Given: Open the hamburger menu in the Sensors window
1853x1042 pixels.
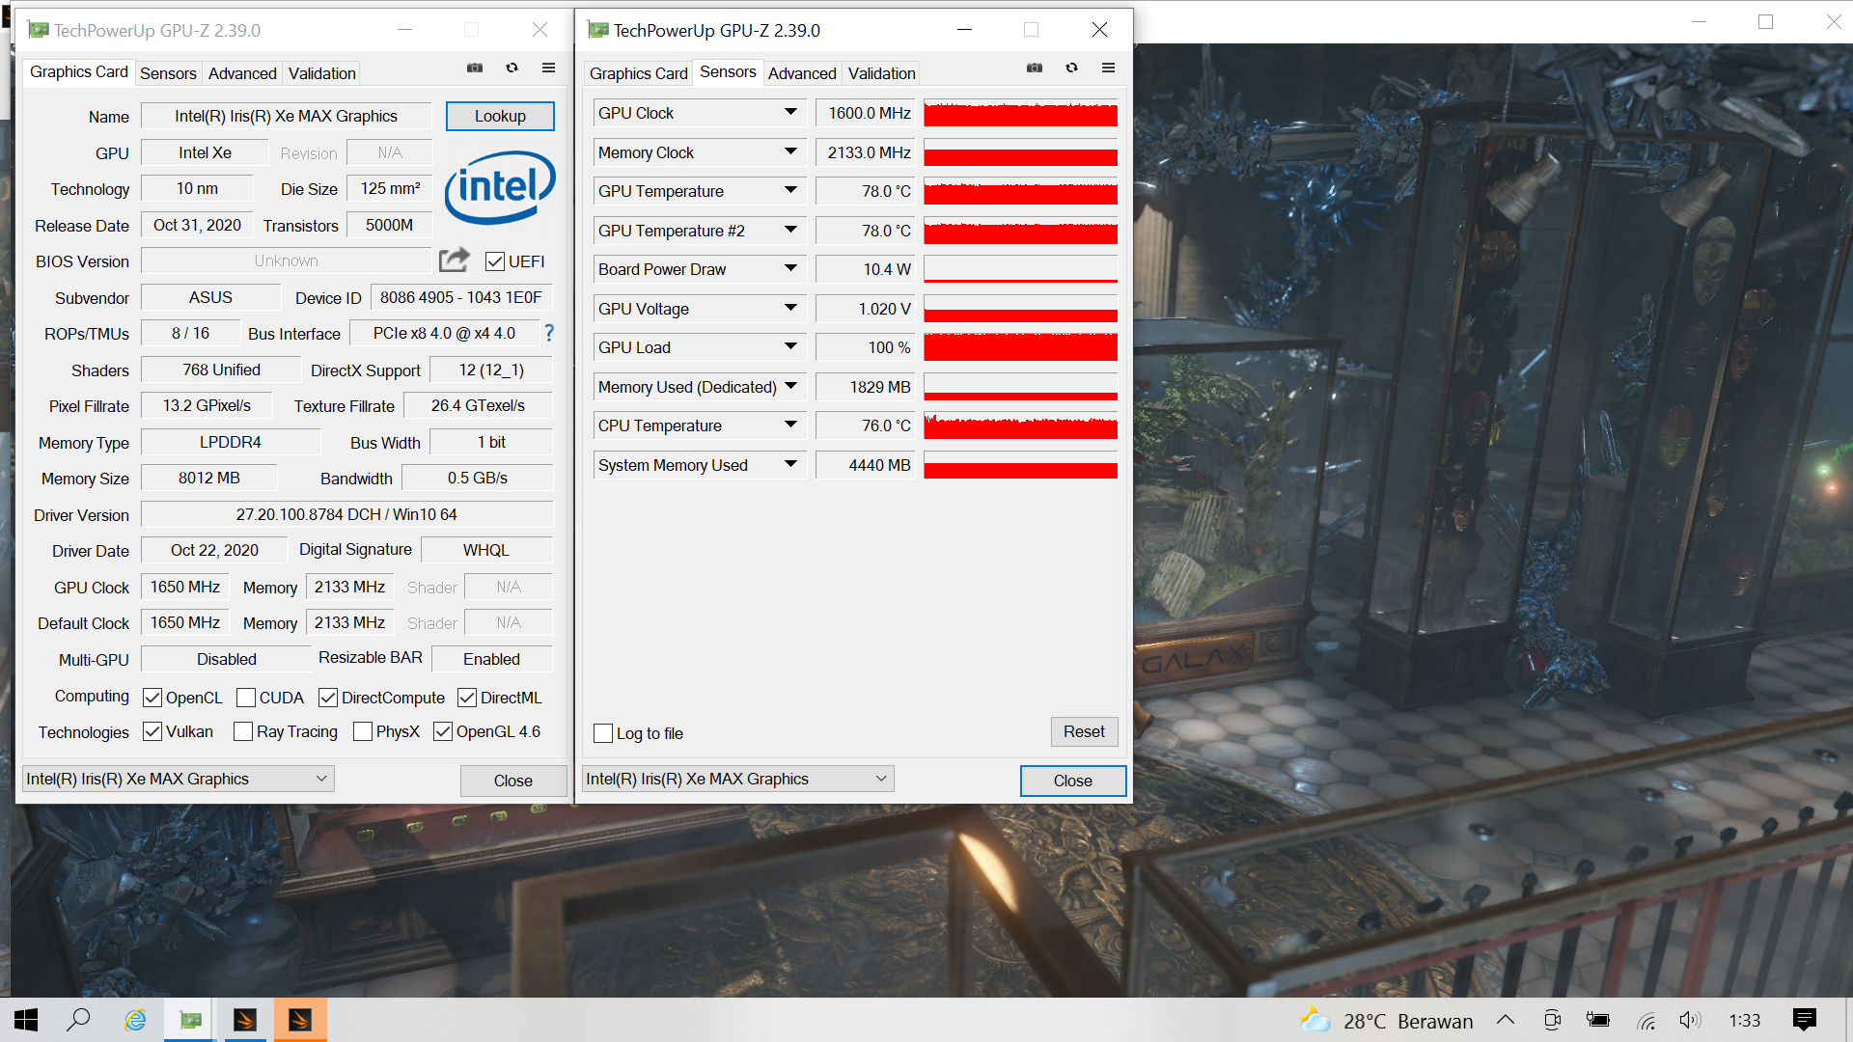Looking at the screenshot, I should click(1108, 68).
